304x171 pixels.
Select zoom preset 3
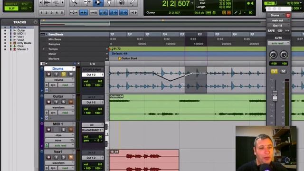tap(52, 13)
